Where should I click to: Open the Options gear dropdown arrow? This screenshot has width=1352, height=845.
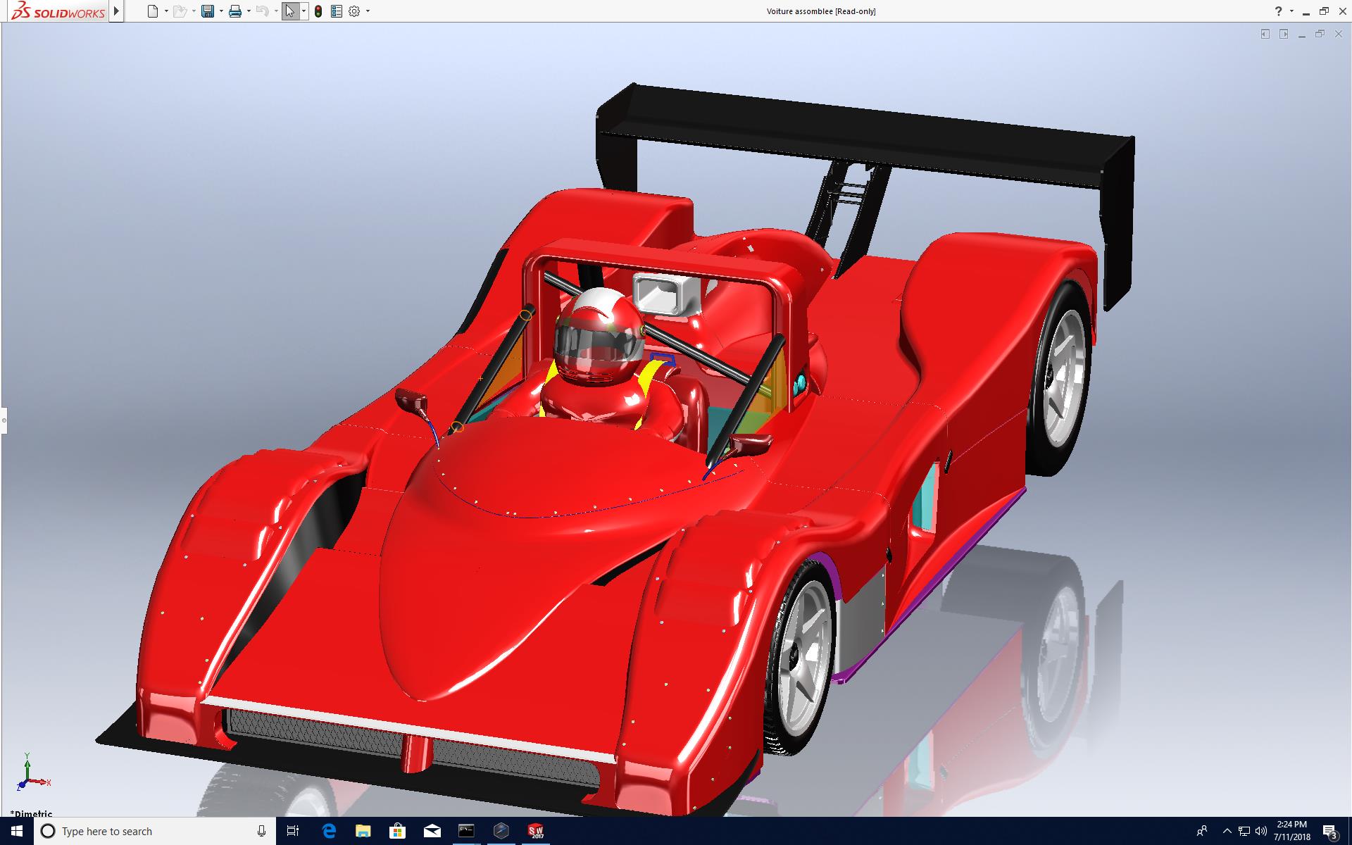click(x=368, y=11)
